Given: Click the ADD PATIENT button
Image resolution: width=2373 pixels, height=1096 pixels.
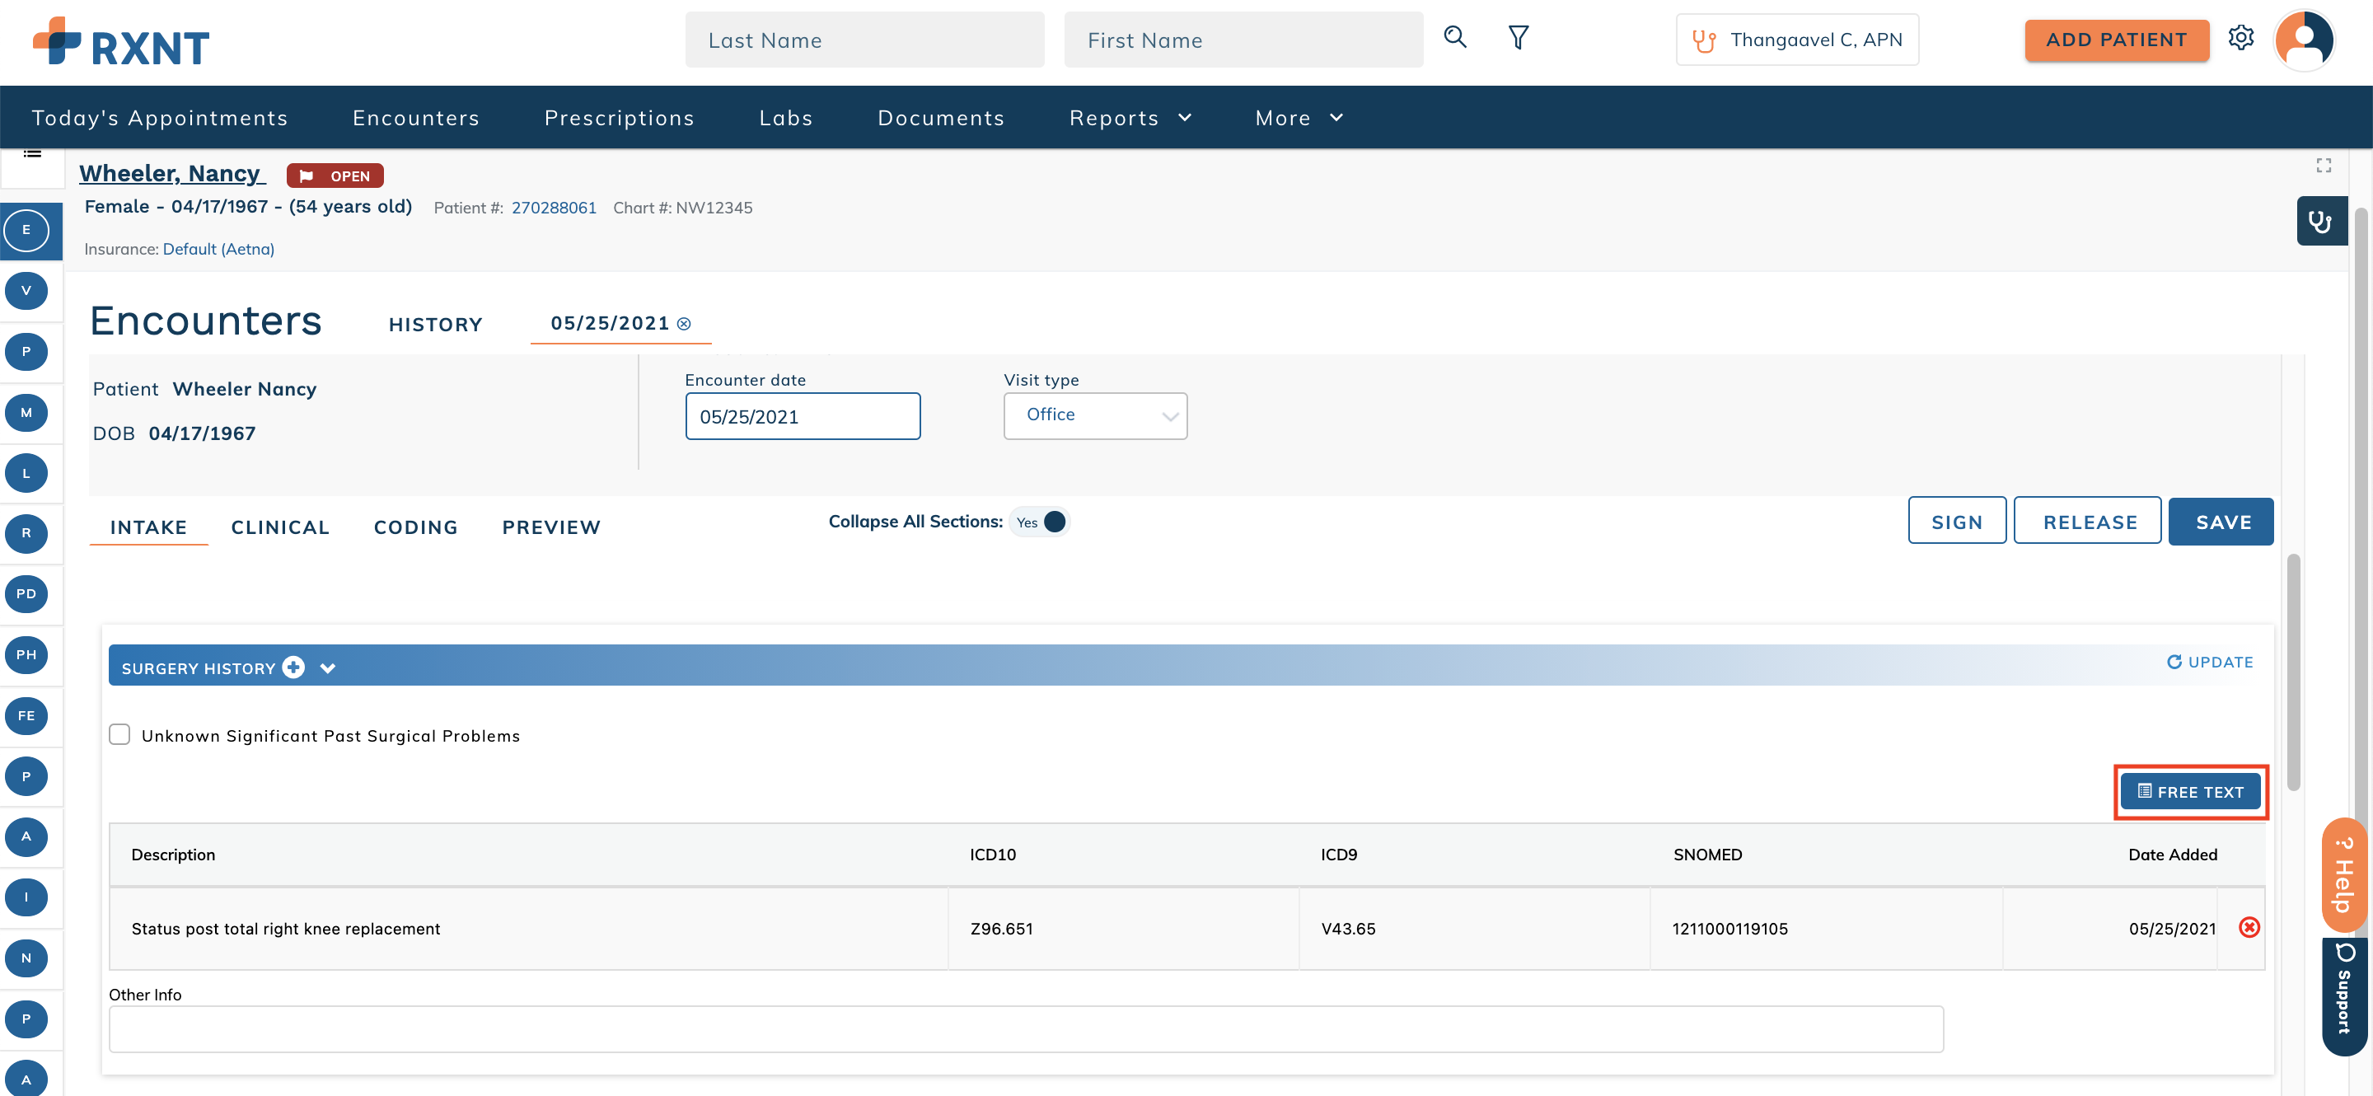Looking at the screenshot, I should click(x=2116, y=40).
